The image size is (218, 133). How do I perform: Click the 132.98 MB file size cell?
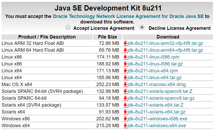(x=108, y=91)
